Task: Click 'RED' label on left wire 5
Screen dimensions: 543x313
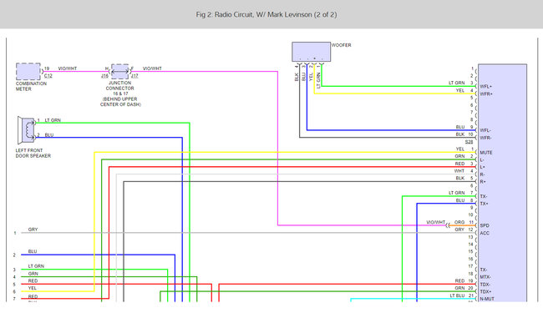Action: click(x=33, y=280)
